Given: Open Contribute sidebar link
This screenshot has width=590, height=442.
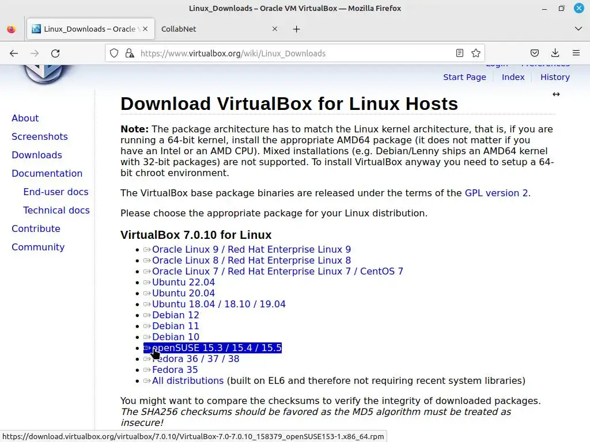Looking at the screenshot, I should point(36,228).
